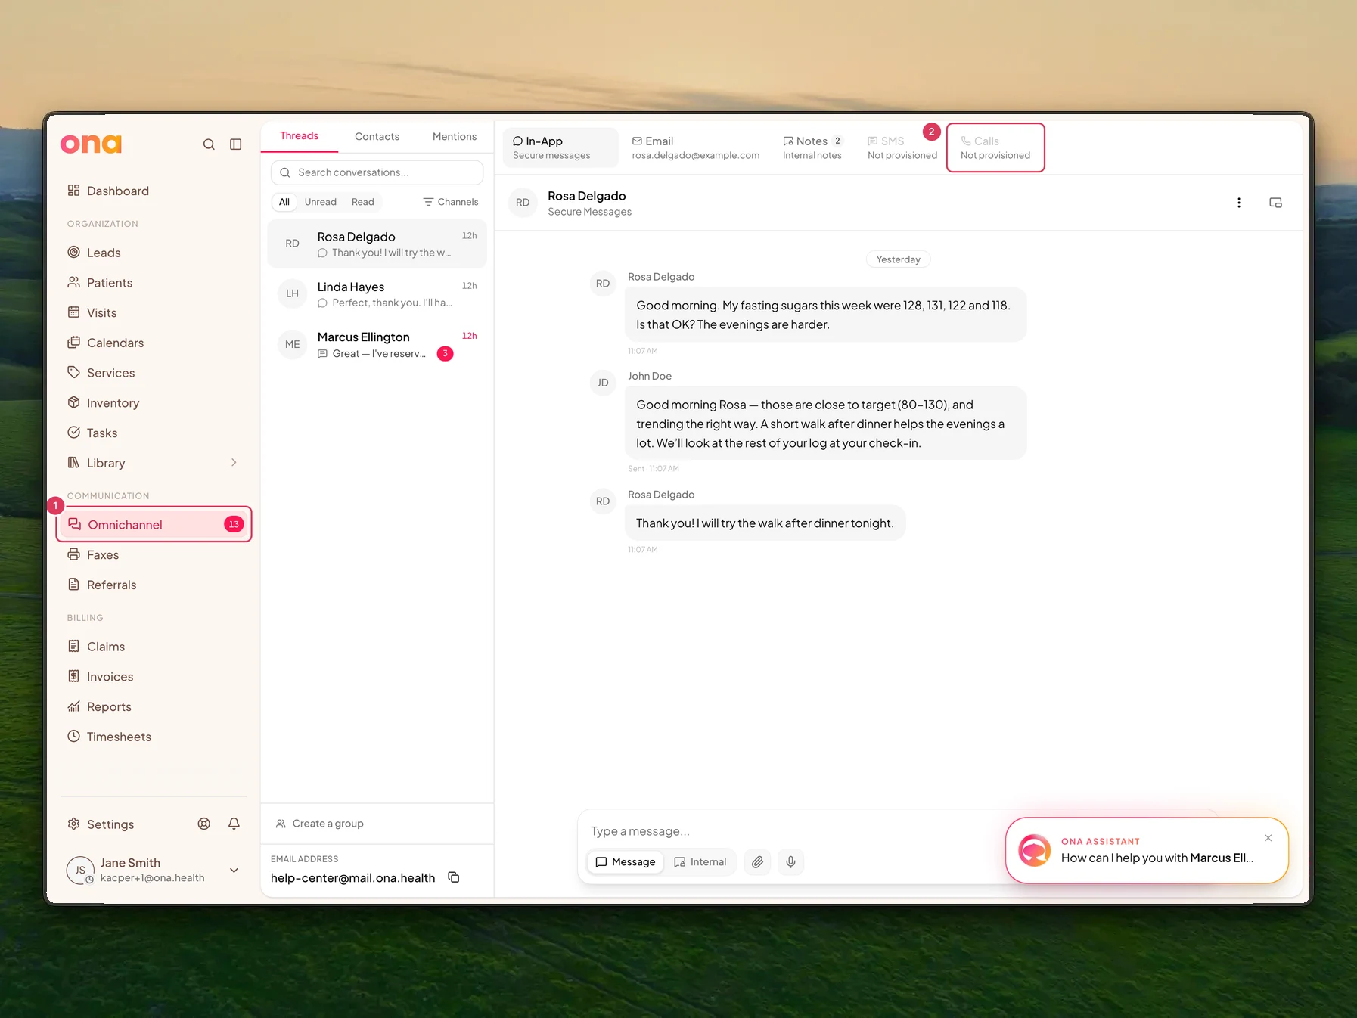Open the Channels filter dropdown
The width and height of the screenshot is (1357, 1018).
tap(451, 202)
